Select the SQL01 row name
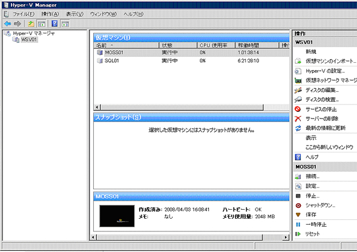Viewport: 357px width, 252px height. [x=111, y=60]
